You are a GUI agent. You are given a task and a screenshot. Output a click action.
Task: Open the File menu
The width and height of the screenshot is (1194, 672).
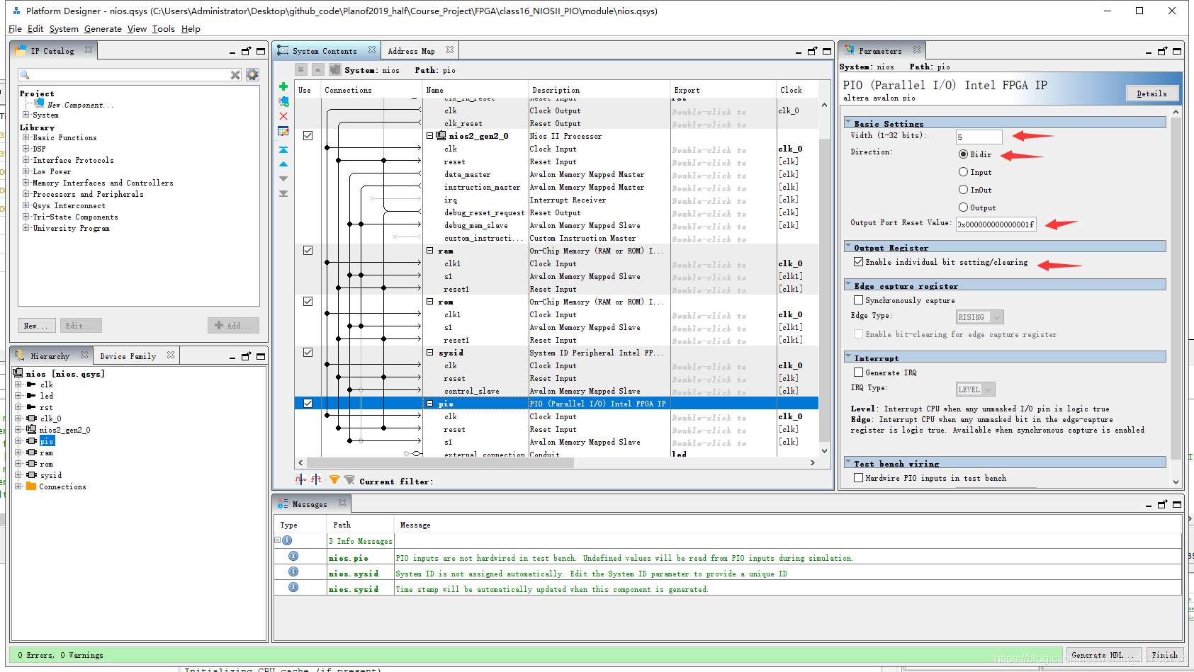(15, 29)
